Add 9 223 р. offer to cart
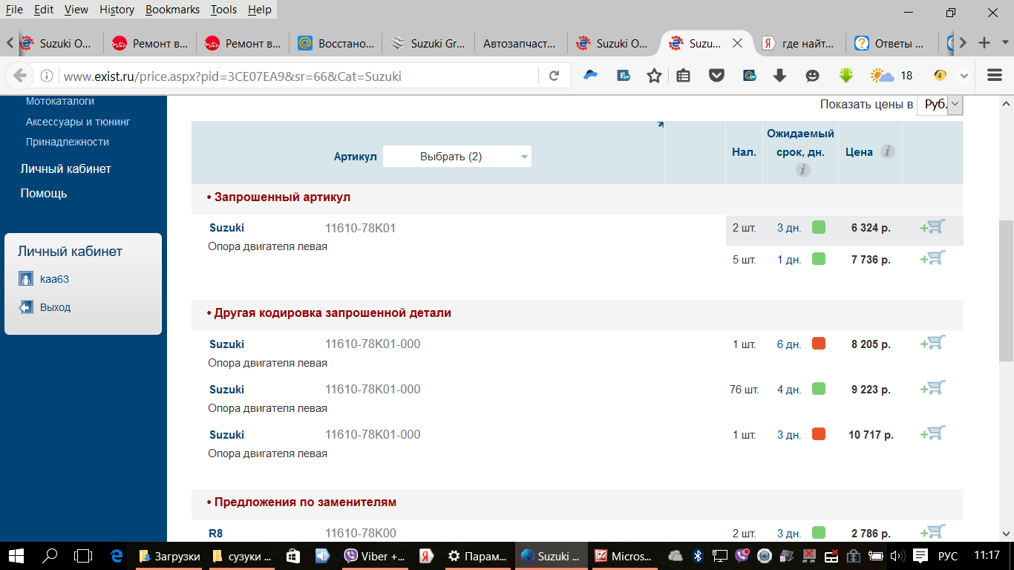 click(x=932, y=388)
